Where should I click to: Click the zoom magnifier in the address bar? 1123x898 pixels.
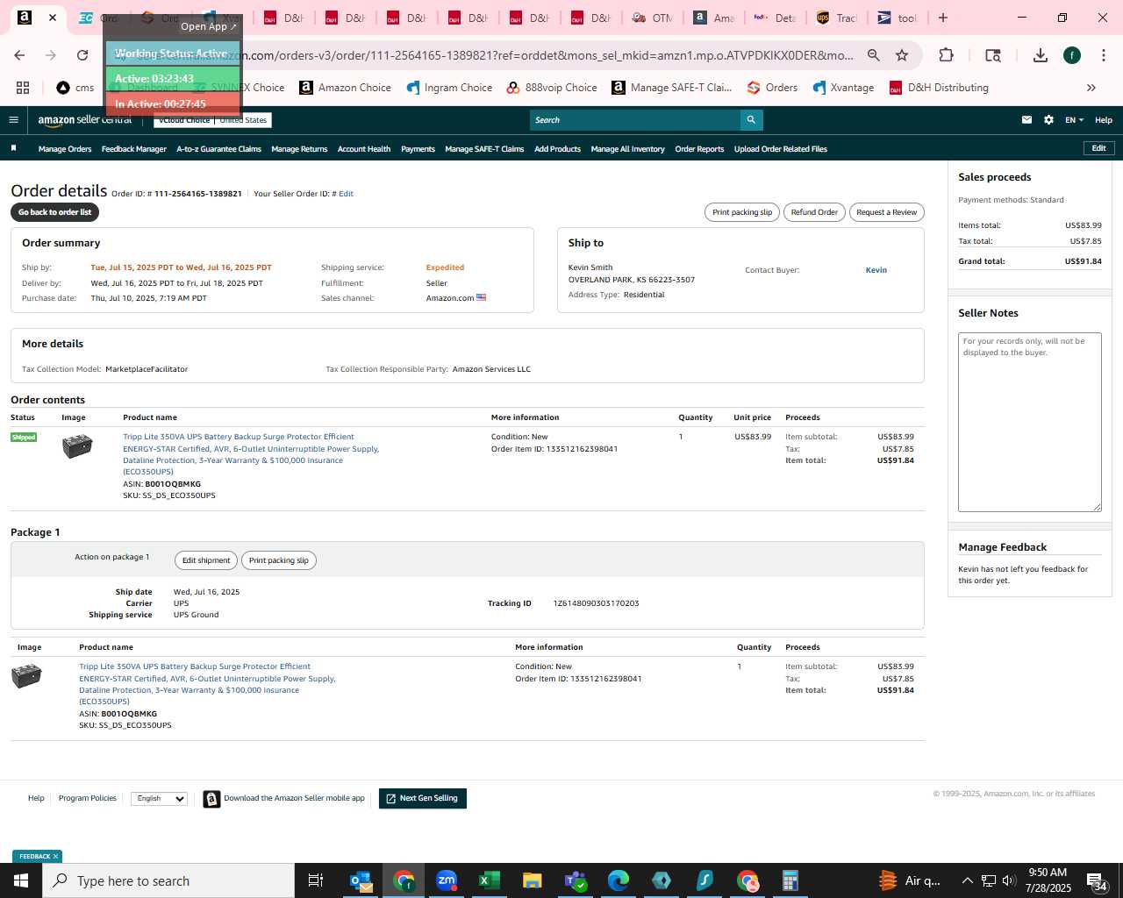point(874,55)
